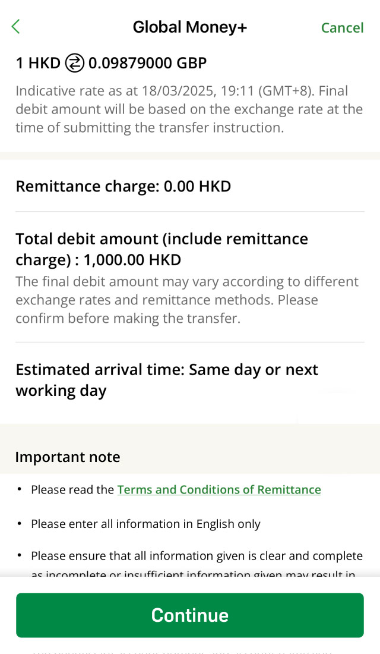Tap the 'clear and complete' bullet note
Viewport: 380px width, 654px height.
tap(196, 556)
